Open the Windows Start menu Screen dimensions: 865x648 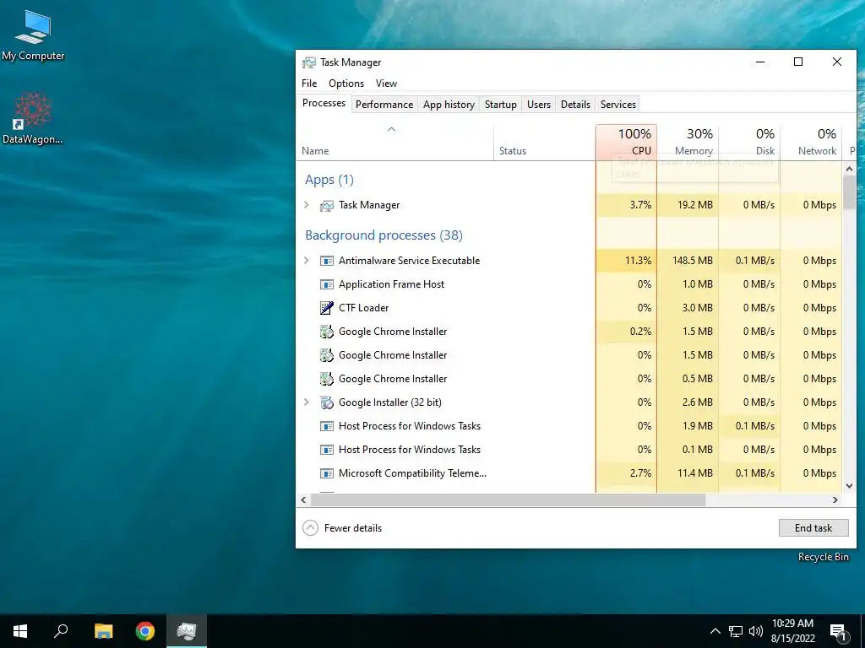pos(20,631)
